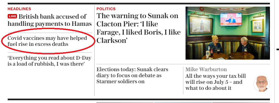This screenshot has width=279, height=103.
Task: Click the England flag bunting in photo
Action: click(231, 9)
